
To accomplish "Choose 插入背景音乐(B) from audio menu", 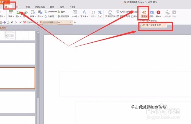I will [154, 25].
